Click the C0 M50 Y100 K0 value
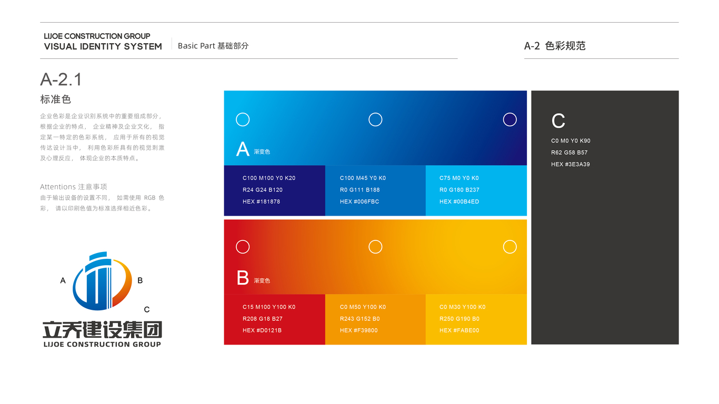This screenshot has width=719, height=404. pyautogui.click(x=363, y=307)
